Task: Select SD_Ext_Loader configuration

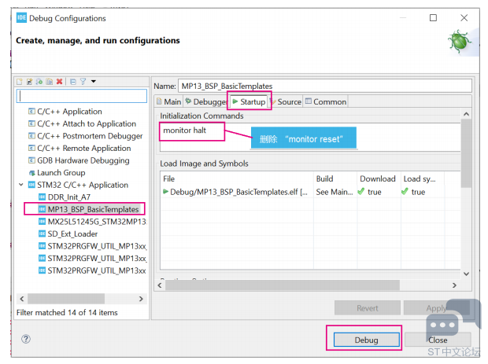Action: click(72, 233)
